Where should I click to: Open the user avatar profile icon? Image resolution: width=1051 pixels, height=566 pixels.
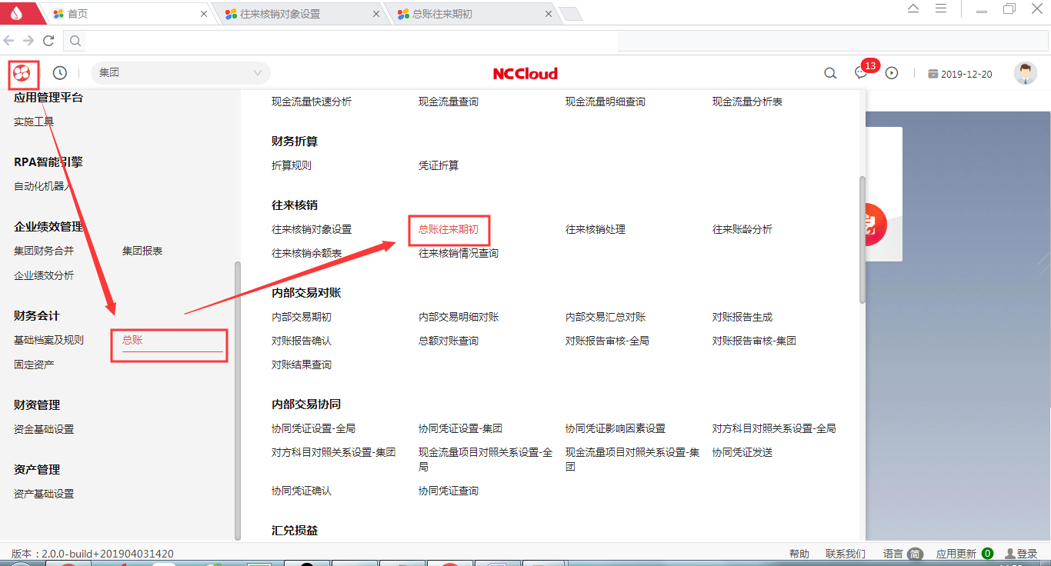click(x=1025, y=74)
